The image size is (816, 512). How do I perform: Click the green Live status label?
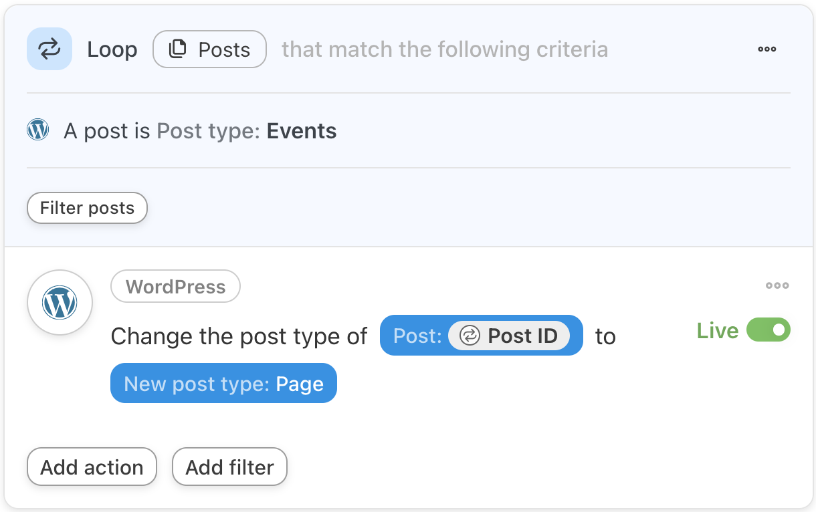717,331
